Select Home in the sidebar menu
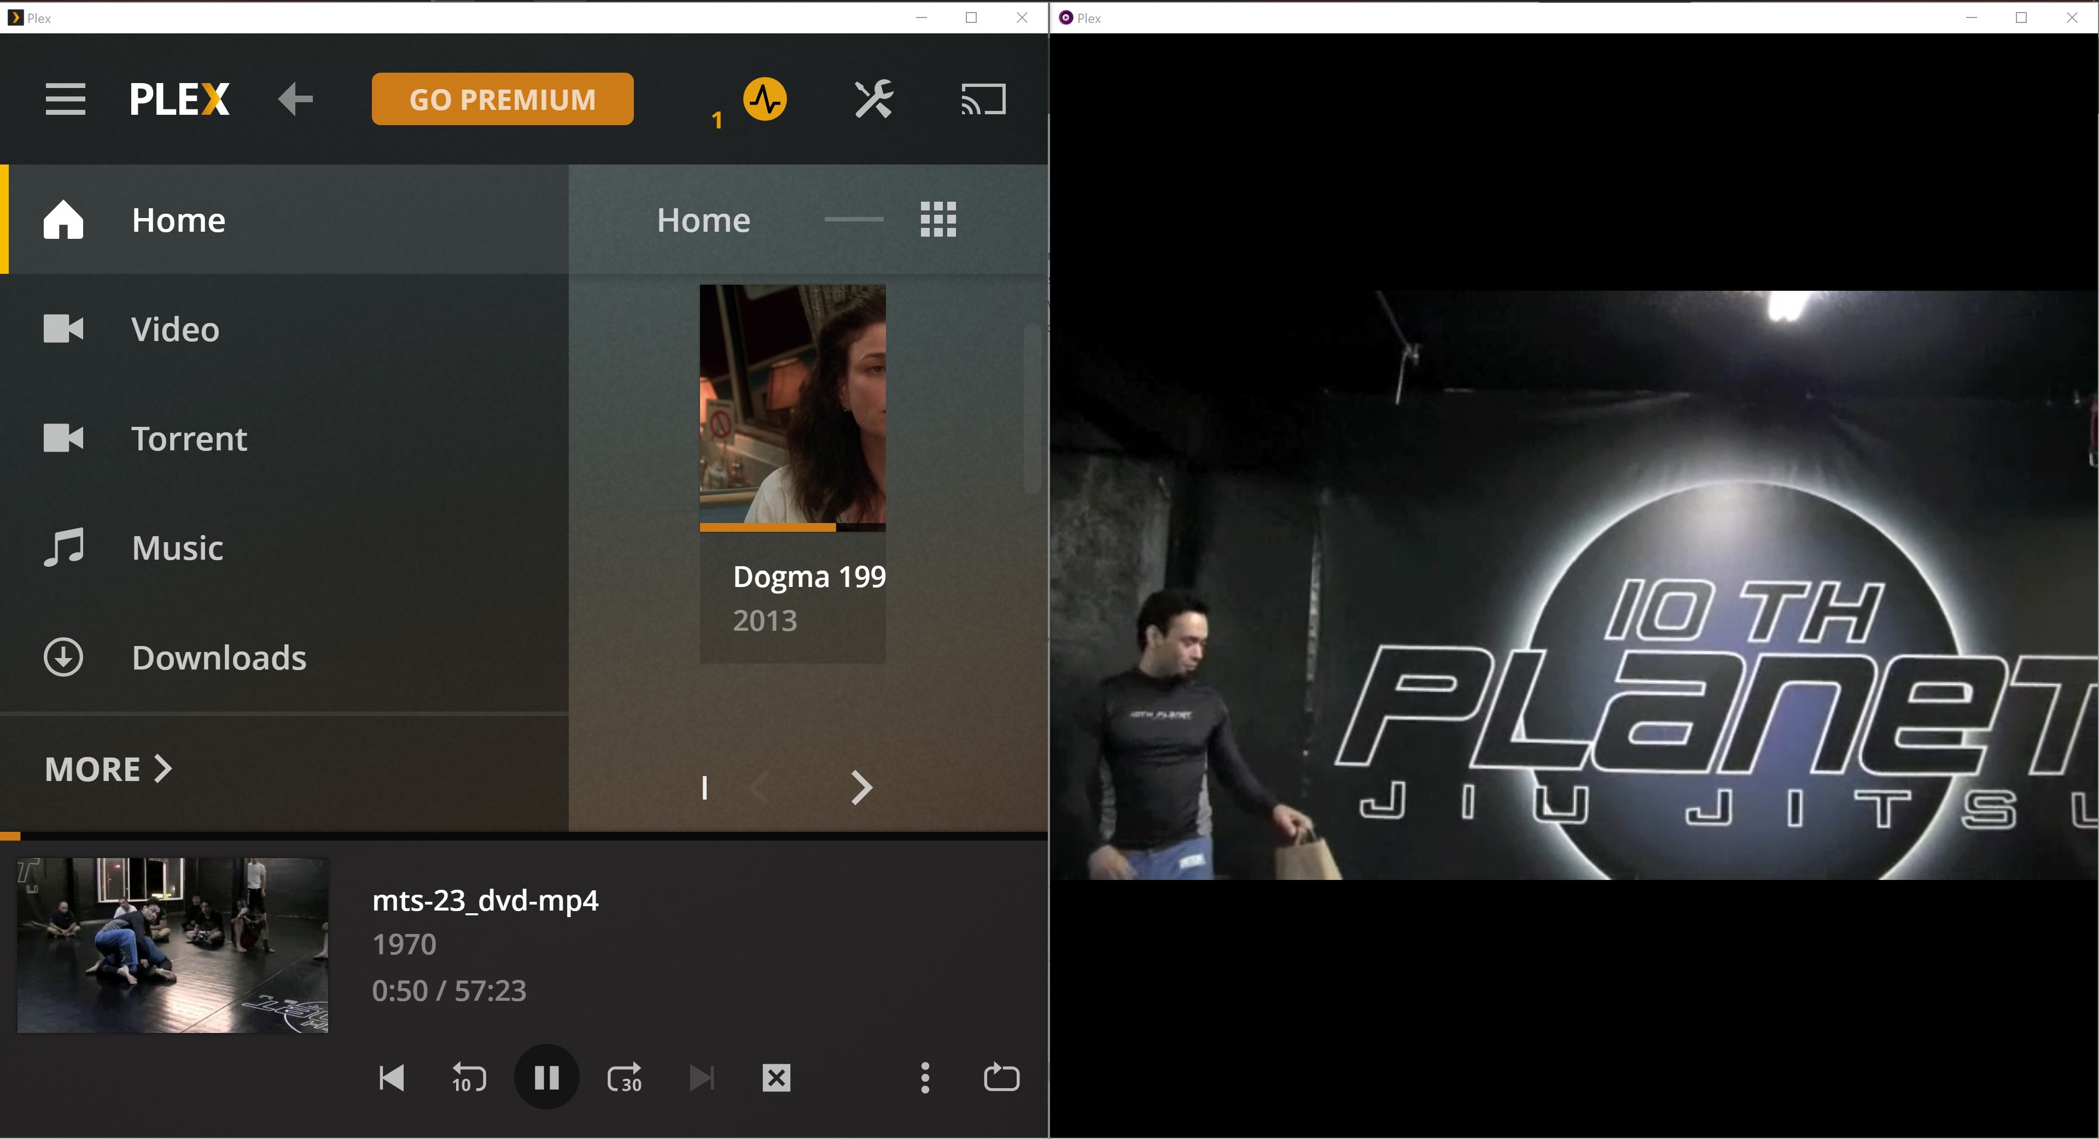This screenshot has height=1139, width=2099. [x=178, y=219]
